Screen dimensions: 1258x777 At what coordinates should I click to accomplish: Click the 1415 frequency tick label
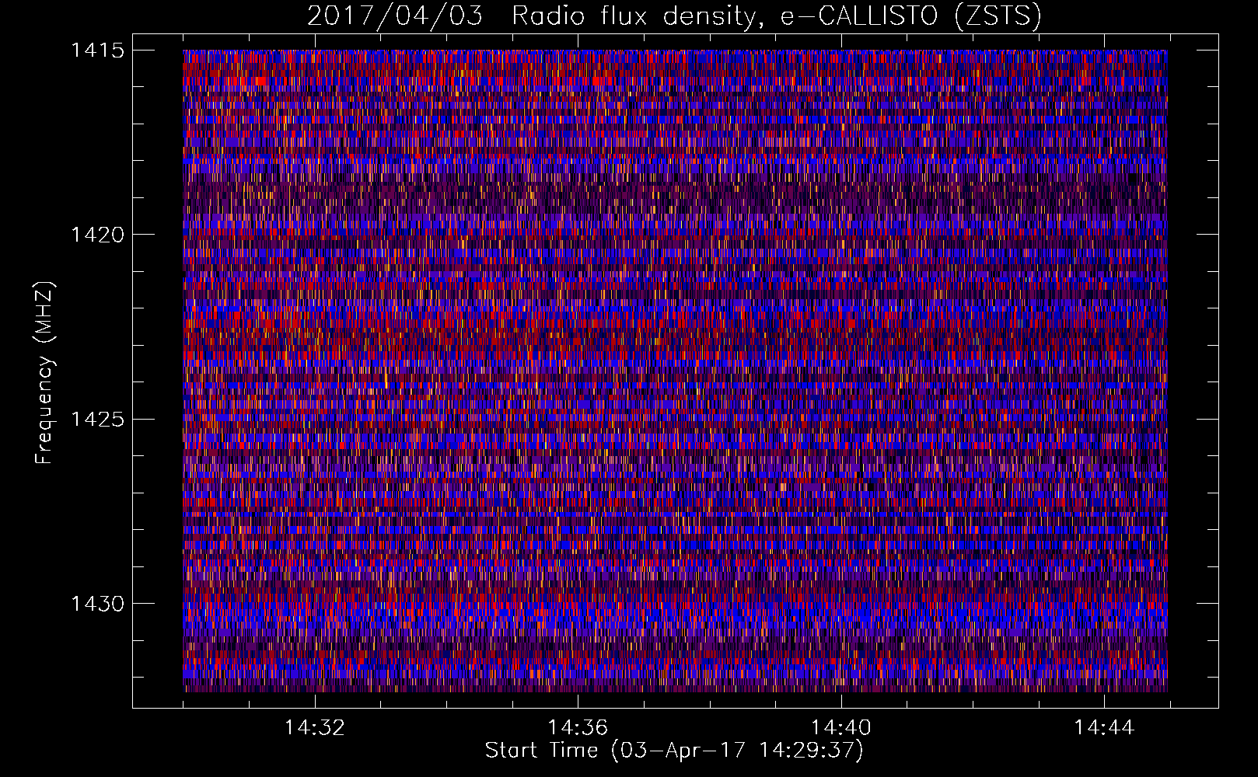[x=98, y=51]
